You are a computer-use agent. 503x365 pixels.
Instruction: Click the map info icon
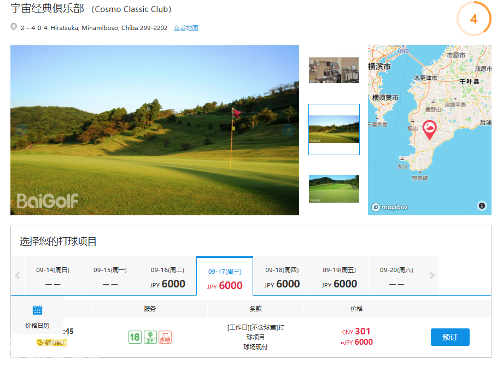tap(482, 206)
